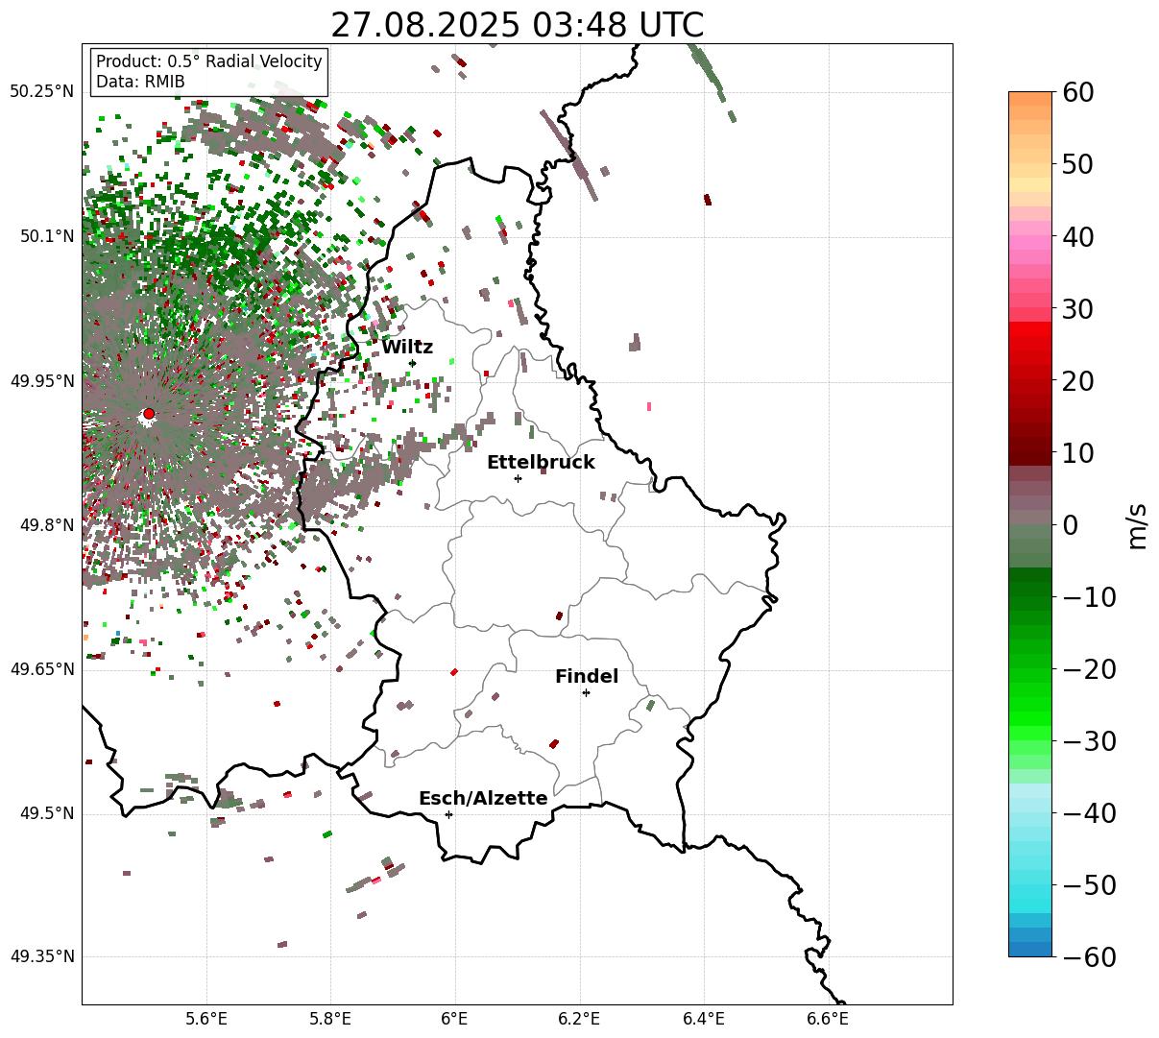Click the 6.2°E longitude label

click(580, 1020)
